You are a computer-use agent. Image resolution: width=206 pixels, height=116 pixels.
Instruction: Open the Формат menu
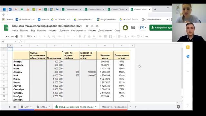[x=53, y=31]
